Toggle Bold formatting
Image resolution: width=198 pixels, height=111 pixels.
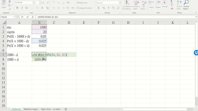[x=17, y=8]
